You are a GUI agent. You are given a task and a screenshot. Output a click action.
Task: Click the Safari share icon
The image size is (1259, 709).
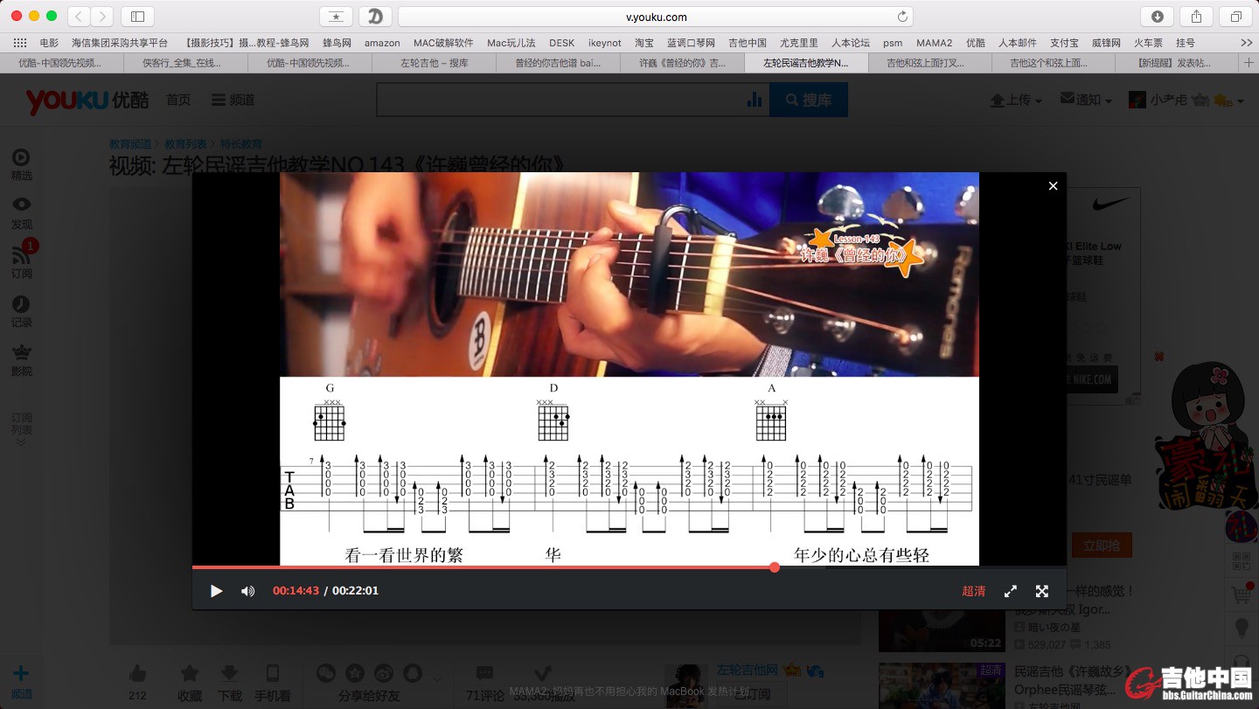(1196, 17)
